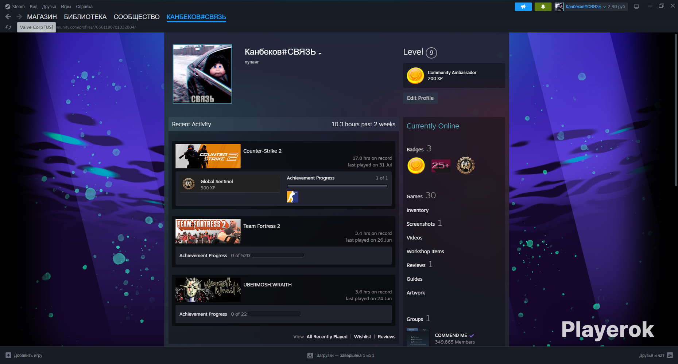Switch to the МАГАЗИН tab
678x364 pixels.
(x=42, y=17)
